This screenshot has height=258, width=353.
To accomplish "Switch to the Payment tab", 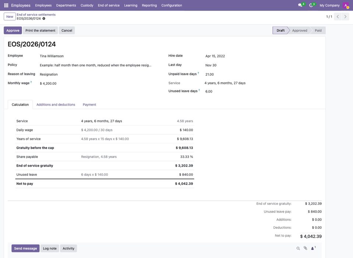I will [89, 105].
